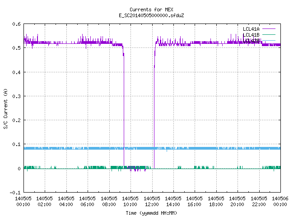This screenshot has width=289, height=217.
Task: Click the '22:00' x-axis time label
Action: pos(259,204)
